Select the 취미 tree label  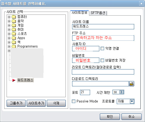click(21, 30)
